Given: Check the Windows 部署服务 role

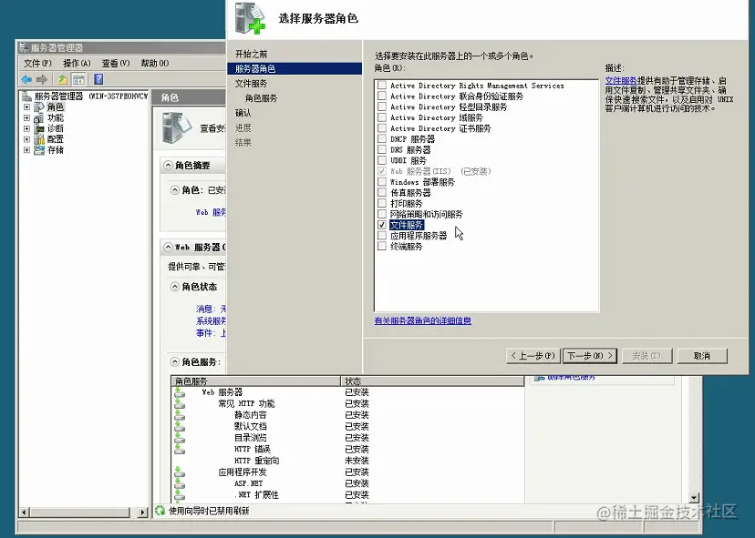Looking at the screenshot, I should click(x=382, y=182).
